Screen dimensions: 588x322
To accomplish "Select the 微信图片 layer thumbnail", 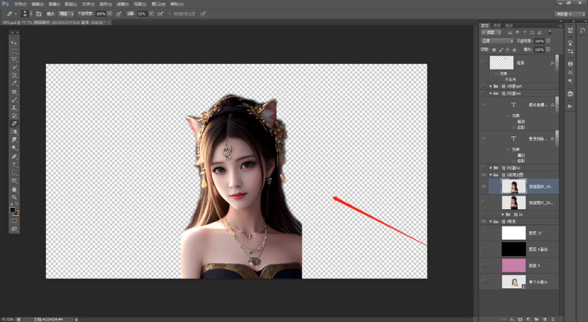I will [x=513, y=186].
